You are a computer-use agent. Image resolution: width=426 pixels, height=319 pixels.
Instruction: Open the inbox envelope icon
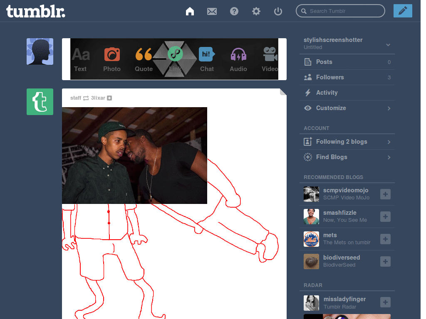212,11
